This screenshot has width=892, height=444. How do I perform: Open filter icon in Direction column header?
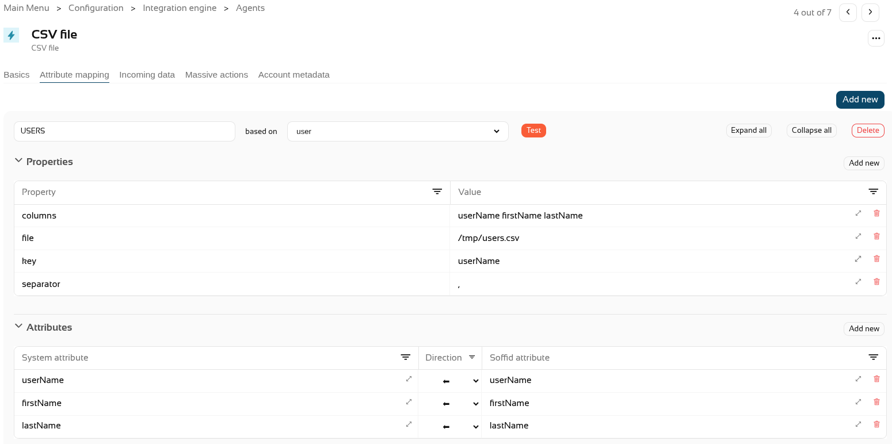pos(472,357)
